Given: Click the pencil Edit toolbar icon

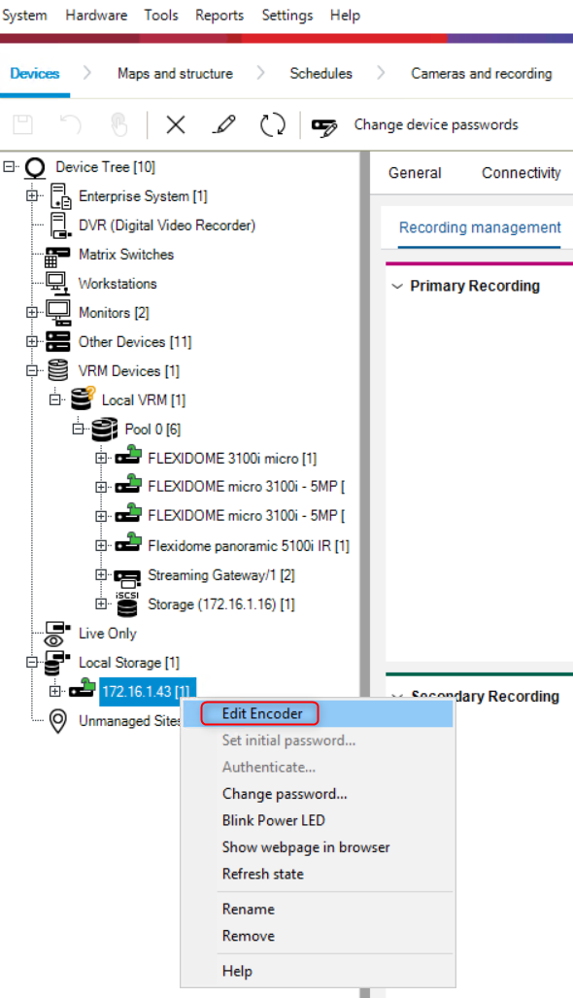Looking at the screenshot, I should click(x=223, y=124).
